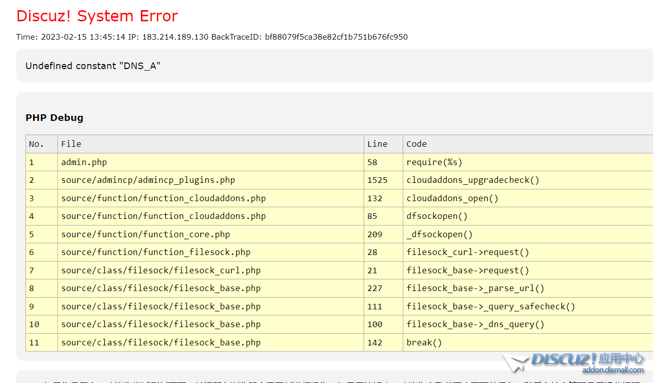
Task: Click the function_filesock.php file path
Action: 156,252
